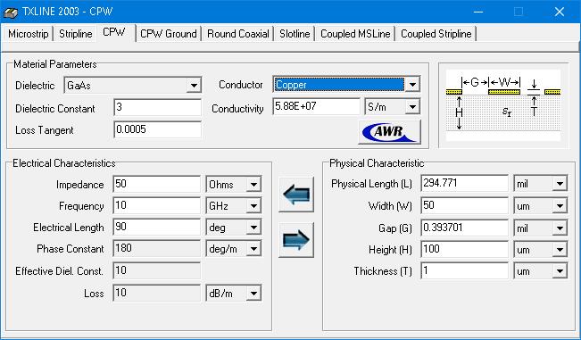The height and width of the screenshot is (340, 581).
Task: Click the Dielectric Constant input field
Action: tap(157, 107)
